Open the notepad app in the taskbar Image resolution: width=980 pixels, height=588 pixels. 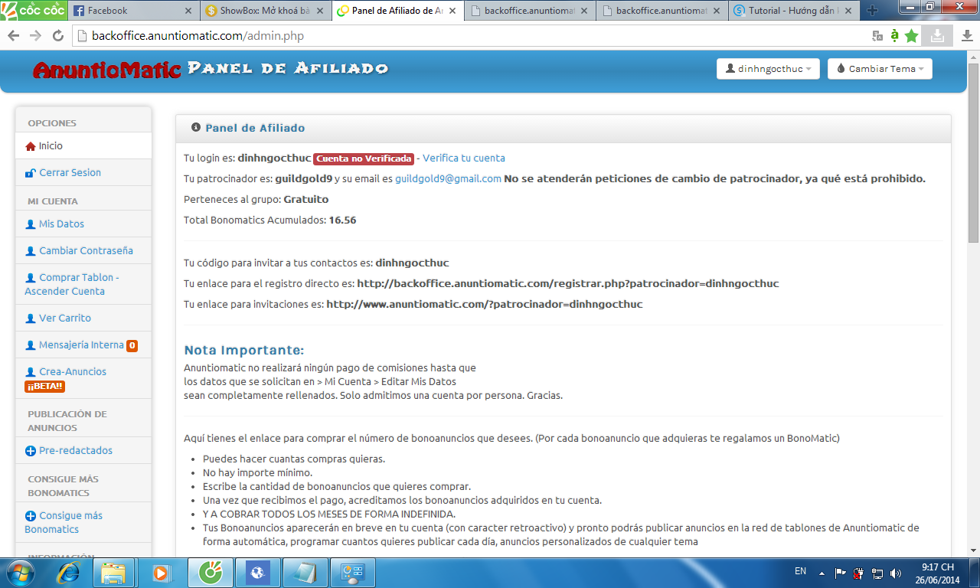(305, 572)
